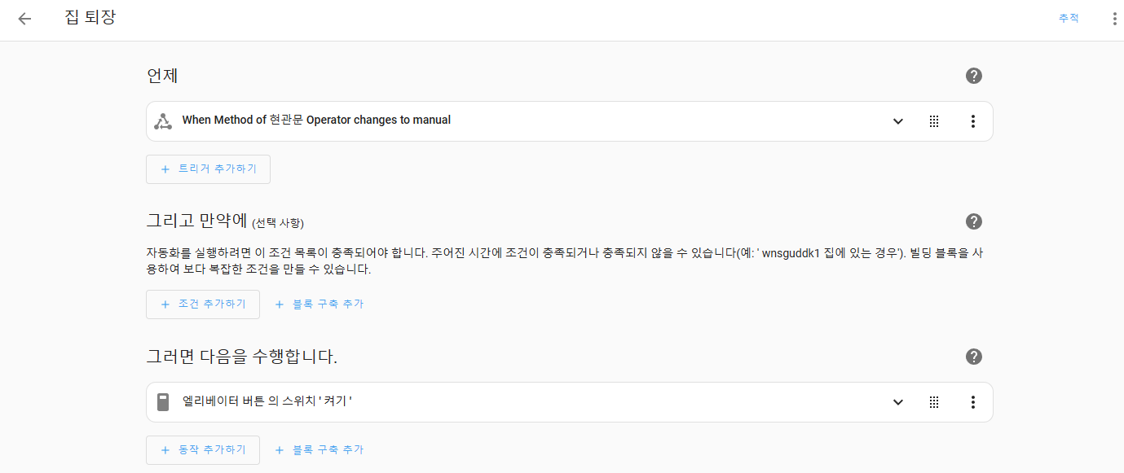
Task: Open help for 그러면 다음을 수행합니다 section
Action: (973, 357)
